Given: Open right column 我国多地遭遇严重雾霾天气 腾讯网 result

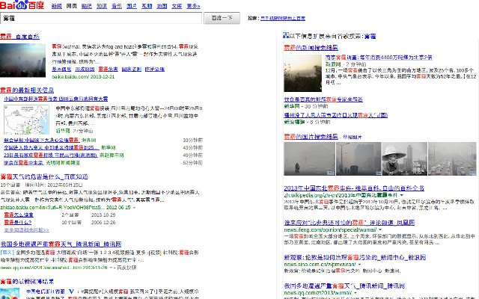Looking at the screenshot, I should (x=344, y=286).
